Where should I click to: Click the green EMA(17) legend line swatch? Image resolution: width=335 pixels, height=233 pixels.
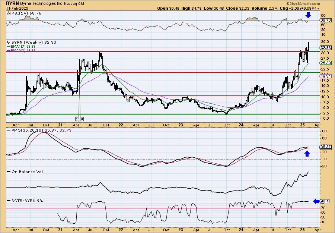click(x=9, y=47)
